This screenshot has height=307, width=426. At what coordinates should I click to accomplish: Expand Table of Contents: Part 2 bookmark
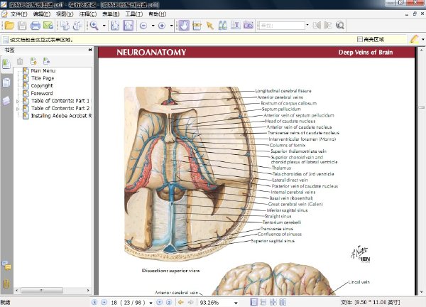click(x=18, y=109)
